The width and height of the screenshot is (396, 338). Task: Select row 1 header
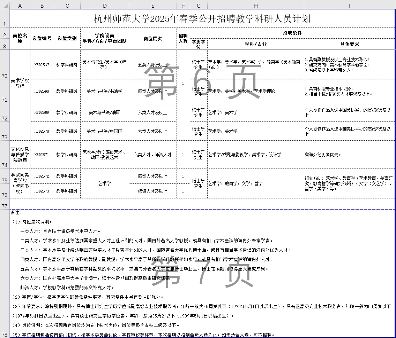pos(5,18)
